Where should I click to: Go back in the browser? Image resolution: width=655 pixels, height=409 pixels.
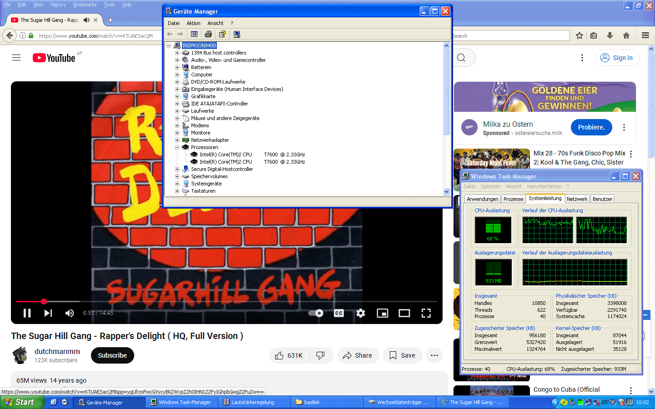tap(10, 35)
